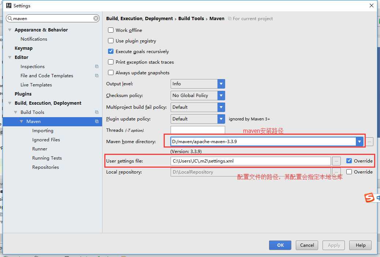Enable Work offline checkbox

[111, 30]
